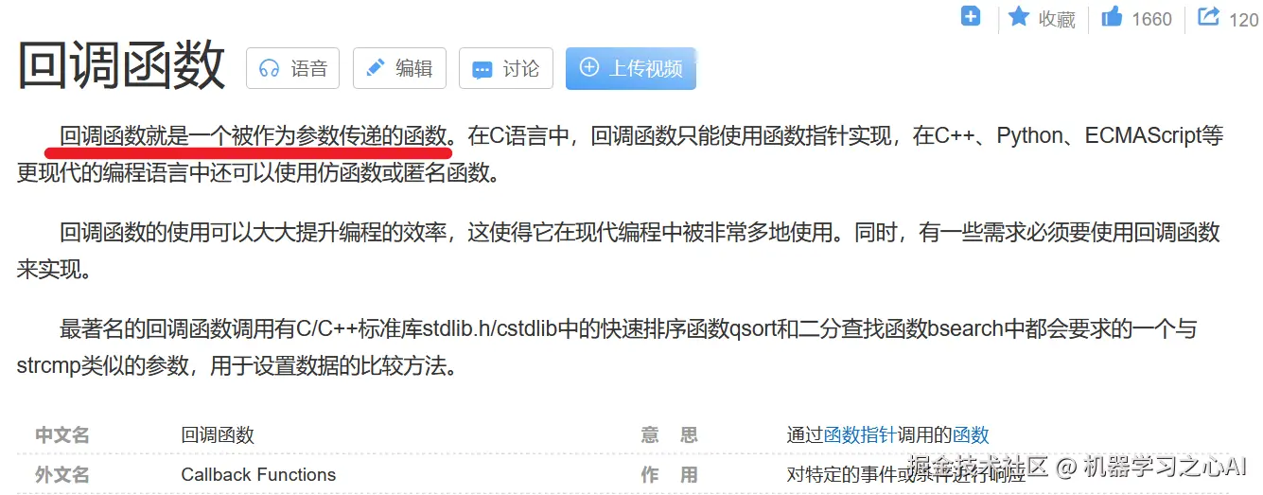This screenshot has height=495, width=1263.
Task: Click the circled plus icon on 上传视频
Action: point(588,67)
